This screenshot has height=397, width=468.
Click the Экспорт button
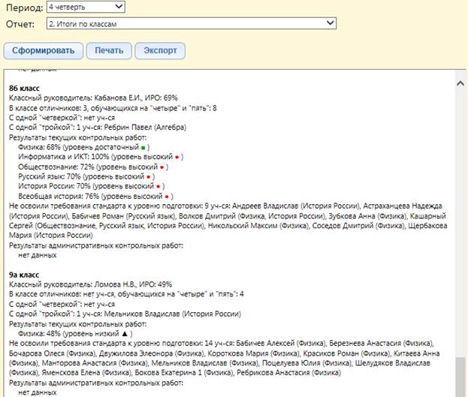[x=160, y=50]
